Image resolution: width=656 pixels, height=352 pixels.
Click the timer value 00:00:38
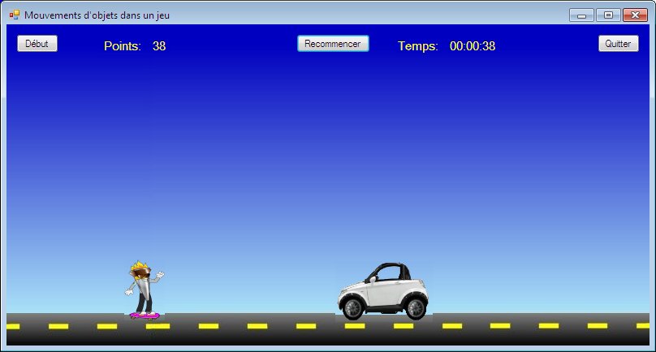tap(473, 46)
